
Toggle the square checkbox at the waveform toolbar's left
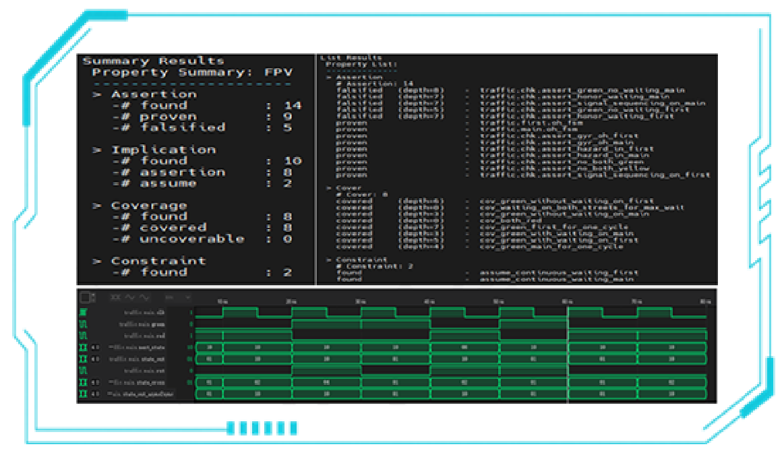click(86, 297)
